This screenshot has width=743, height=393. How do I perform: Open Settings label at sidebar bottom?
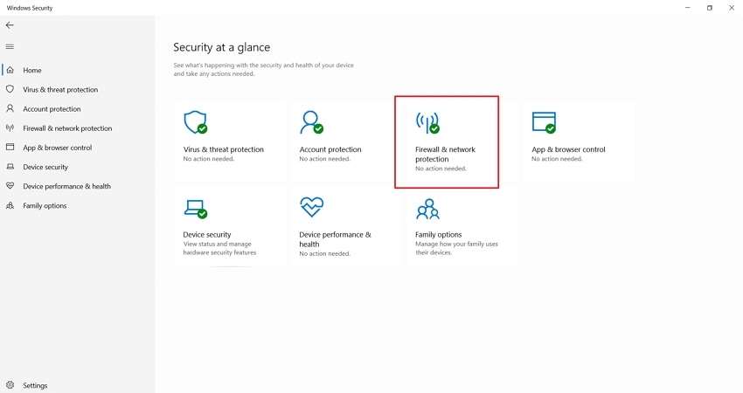[35, 385]
